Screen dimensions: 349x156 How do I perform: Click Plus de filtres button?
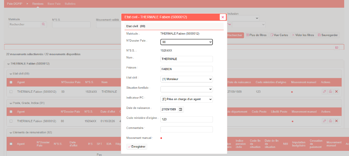point(256,35)
